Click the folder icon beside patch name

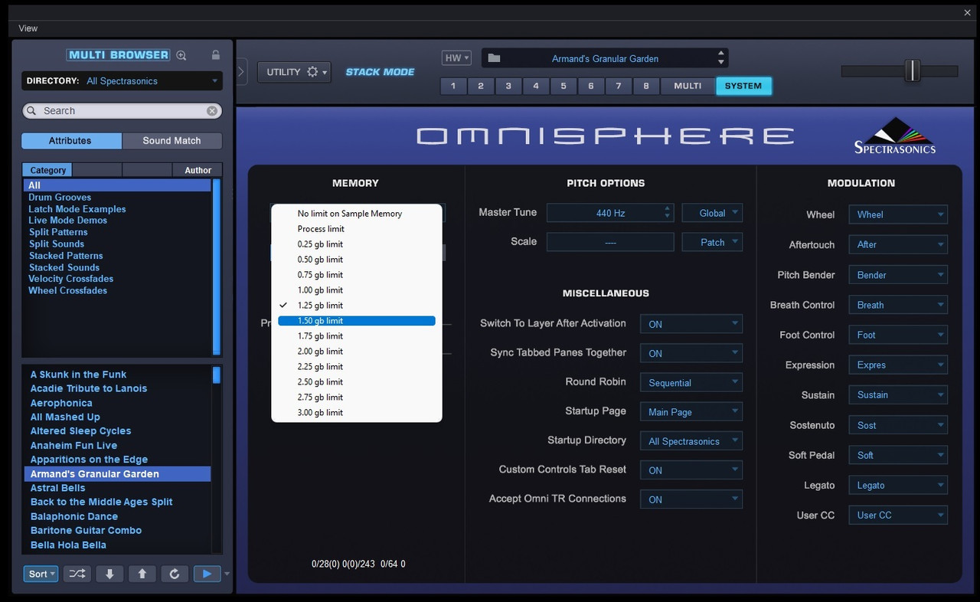click(494, 58)
